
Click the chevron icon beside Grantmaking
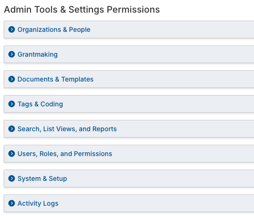tap(12, 54)
